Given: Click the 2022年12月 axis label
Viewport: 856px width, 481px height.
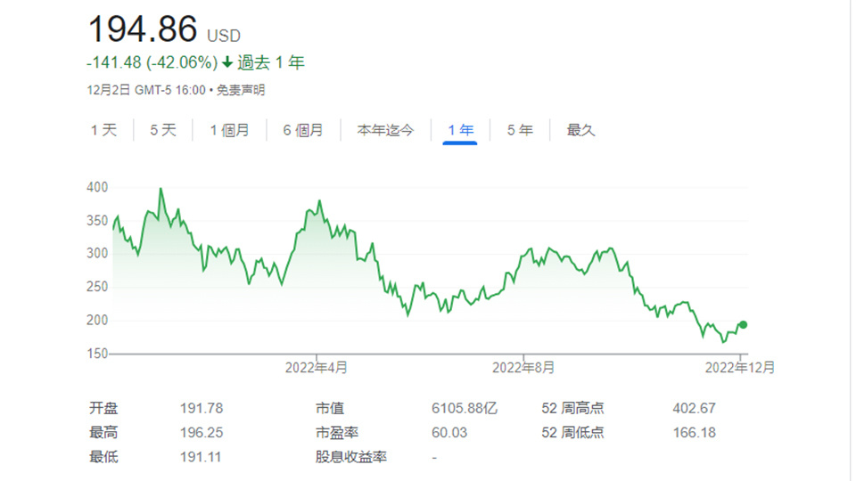Looking at the screenshot, I should (740, 368).
